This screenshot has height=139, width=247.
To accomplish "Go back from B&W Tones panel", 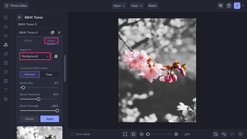I will coord(20,17).
